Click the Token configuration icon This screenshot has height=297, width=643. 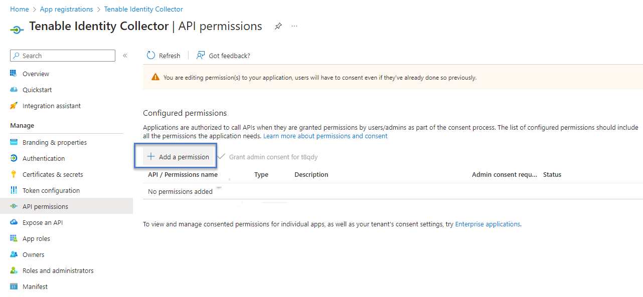click(x=14, y=190)
